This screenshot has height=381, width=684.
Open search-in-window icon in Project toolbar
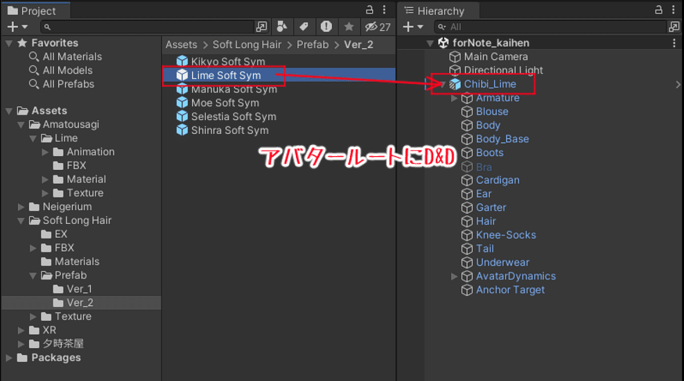(x=261, y=27)
